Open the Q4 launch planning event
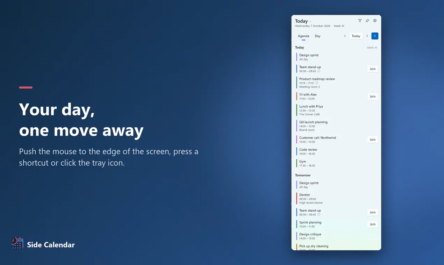444x265 pixels. pos(337,126)
